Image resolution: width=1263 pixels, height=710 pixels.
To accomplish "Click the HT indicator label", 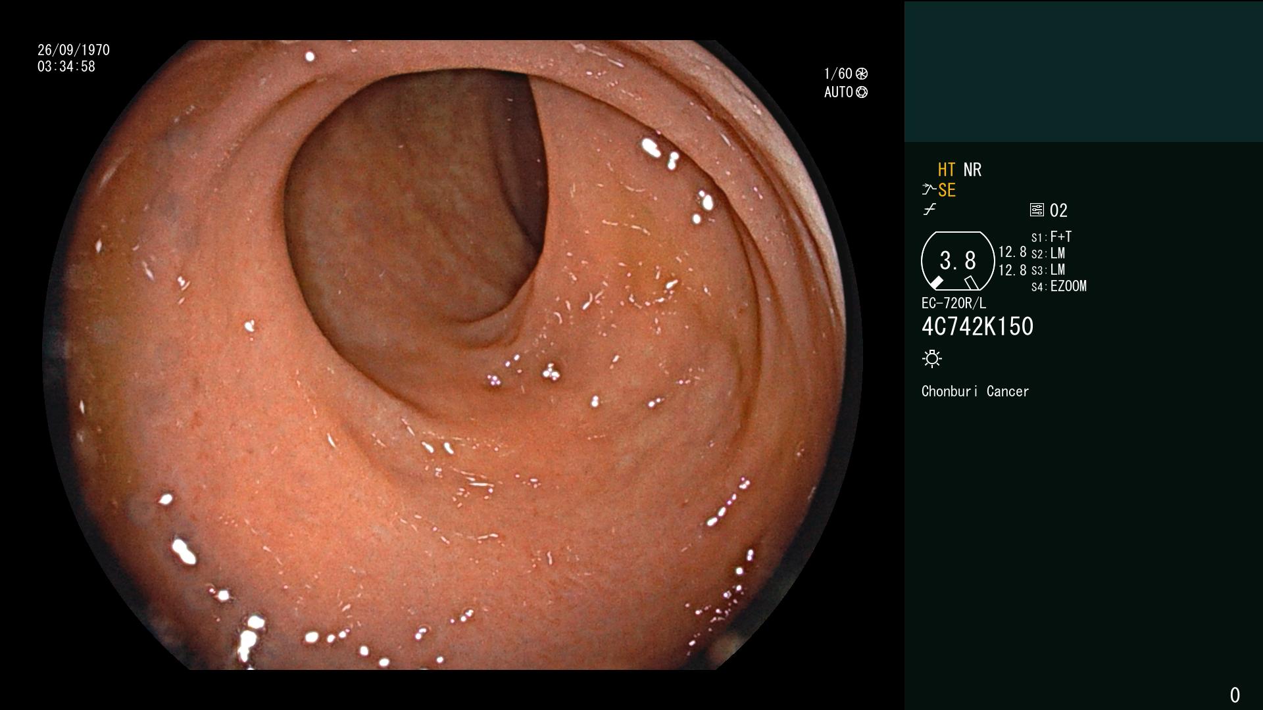I will (947, 170).
